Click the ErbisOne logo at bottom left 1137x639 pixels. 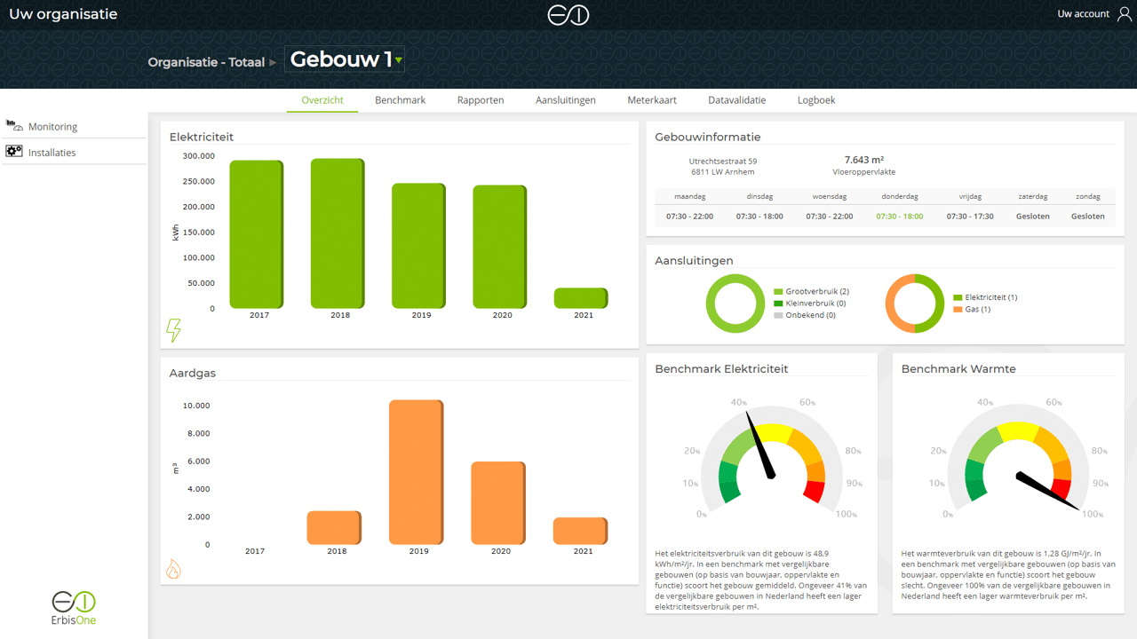click(74, 607)
